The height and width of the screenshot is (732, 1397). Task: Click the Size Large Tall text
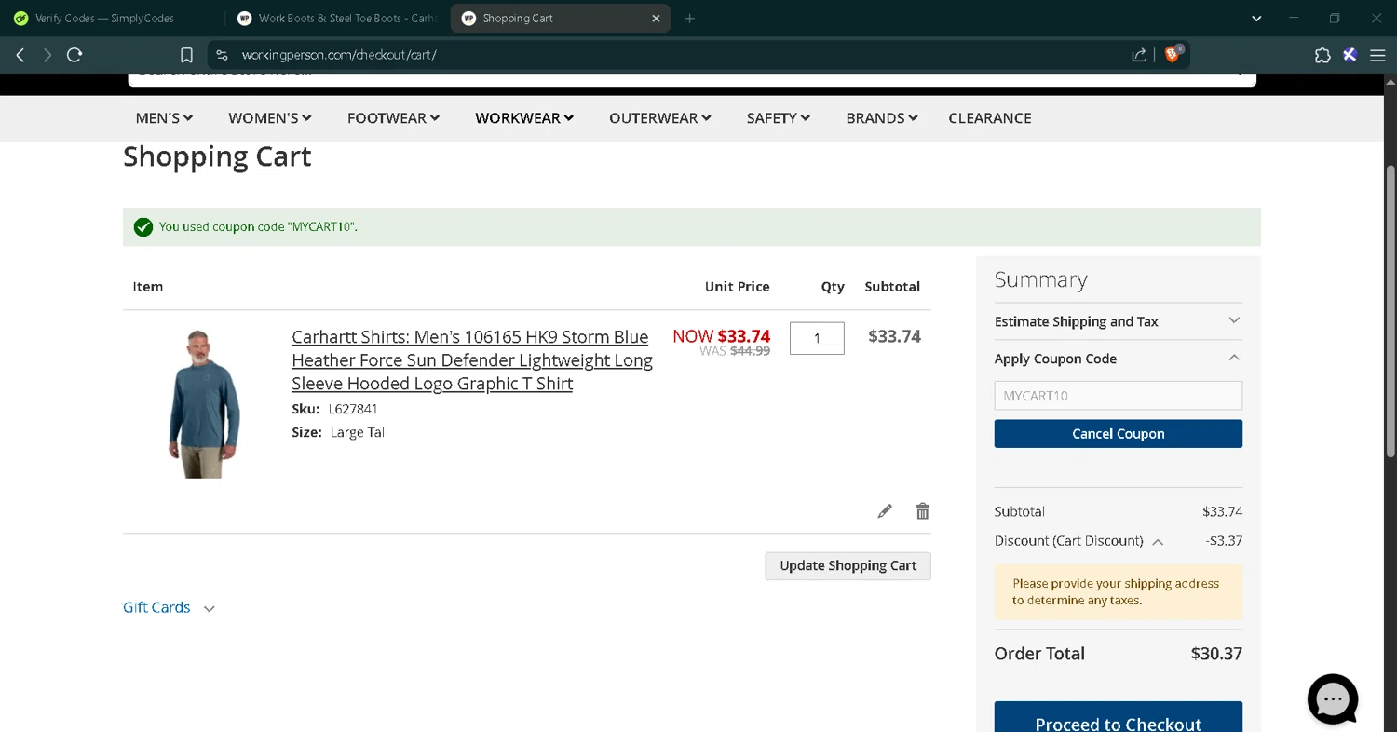[340, 432]
